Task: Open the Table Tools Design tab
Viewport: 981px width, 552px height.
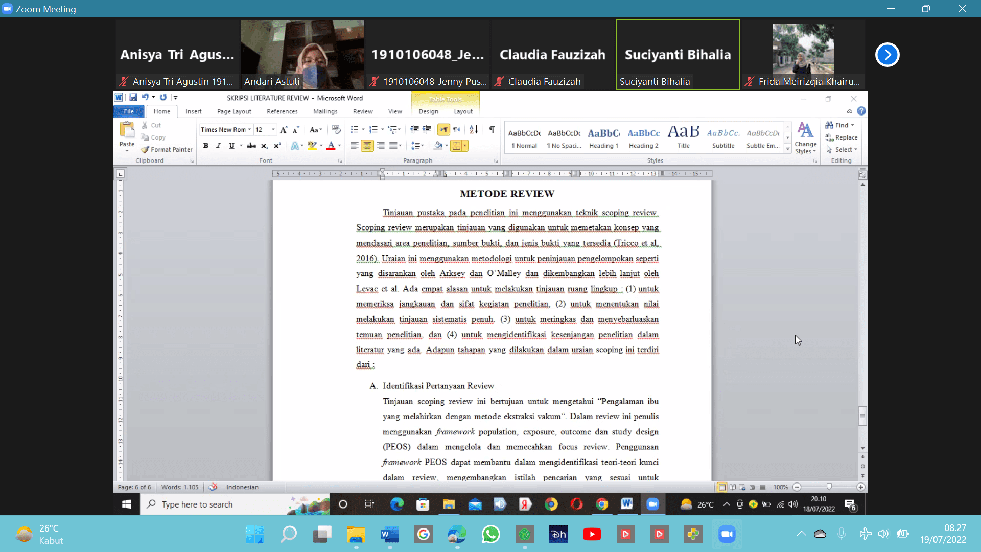Action: click(429, 111)
